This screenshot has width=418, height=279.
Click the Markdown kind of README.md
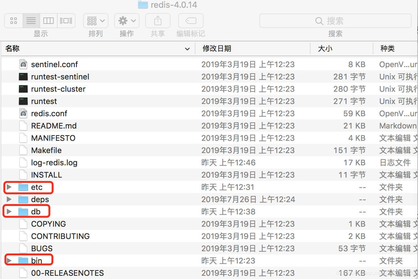(398, 126)
